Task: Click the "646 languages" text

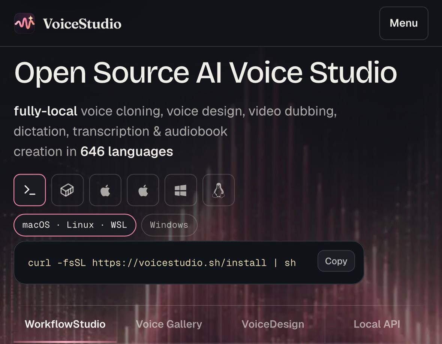Action: 127,152
